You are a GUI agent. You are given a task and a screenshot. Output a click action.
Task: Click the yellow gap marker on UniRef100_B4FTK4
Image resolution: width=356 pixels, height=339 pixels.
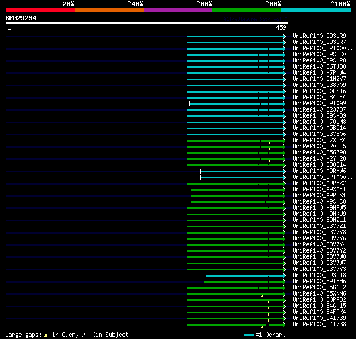268,314
